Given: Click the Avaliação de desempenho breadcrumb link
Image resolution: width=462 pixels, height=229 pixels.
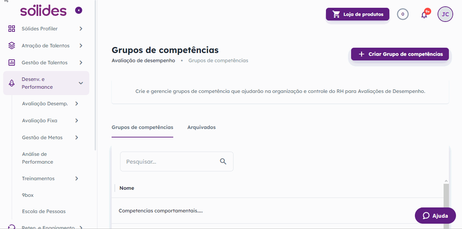Looking at the screenshot, I should pos(143,60).
